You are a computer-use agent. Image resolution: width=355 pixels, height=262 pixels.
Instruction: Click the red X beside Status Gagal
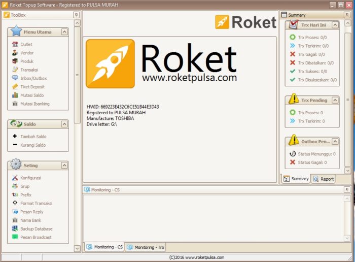click(293, 162)
